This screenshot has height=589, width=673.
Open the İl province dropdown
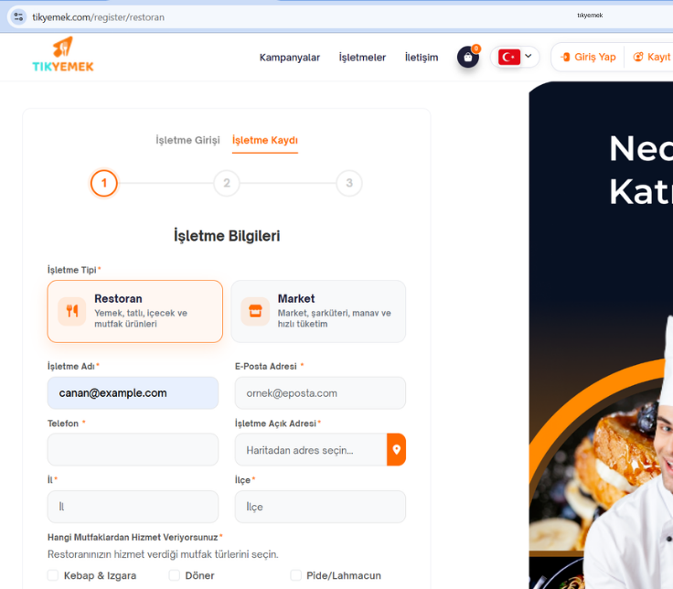pos(134,507)
